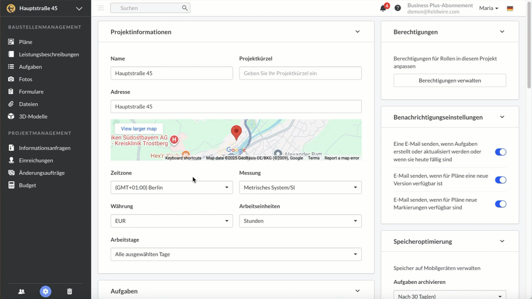This screenshot has height=299, width=532.
Task: Go to Aufgaben in the sidebar
Action: point(30,67)
